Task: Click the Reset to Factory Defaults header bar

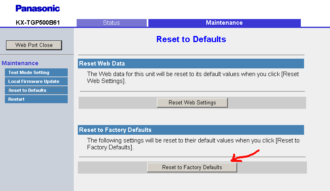Action: [191, 130]
